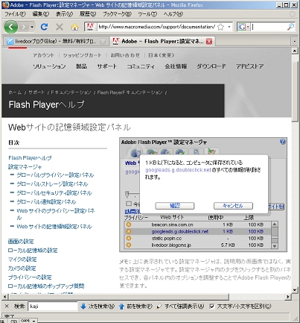This screenshot has height=323, width=300.
Task: Toggle 大文字/小文字を区別 match case checkbox
Action: click(211, 307)
